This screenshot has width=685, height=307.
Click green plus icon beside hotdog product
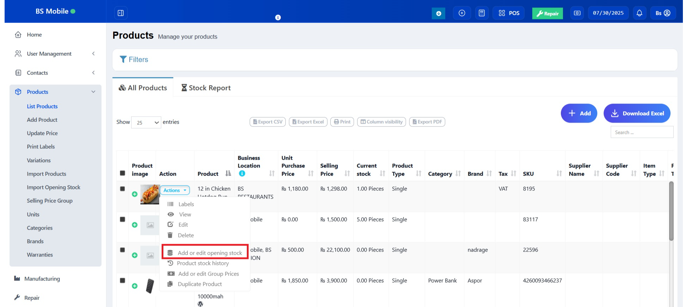click(135, 194)
